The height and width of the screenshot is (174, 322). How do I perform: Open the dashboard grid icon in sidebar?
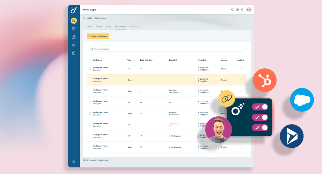tap(74, 29)
